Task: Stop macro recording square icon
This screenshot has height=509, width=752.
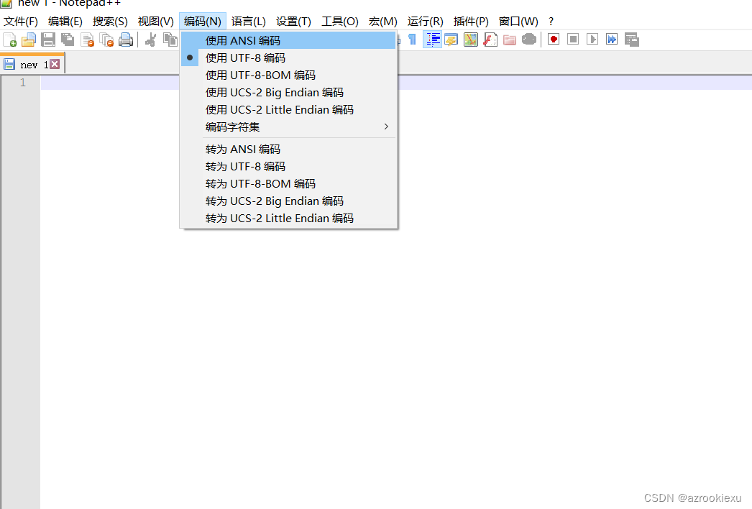Action: pos(573,40)
